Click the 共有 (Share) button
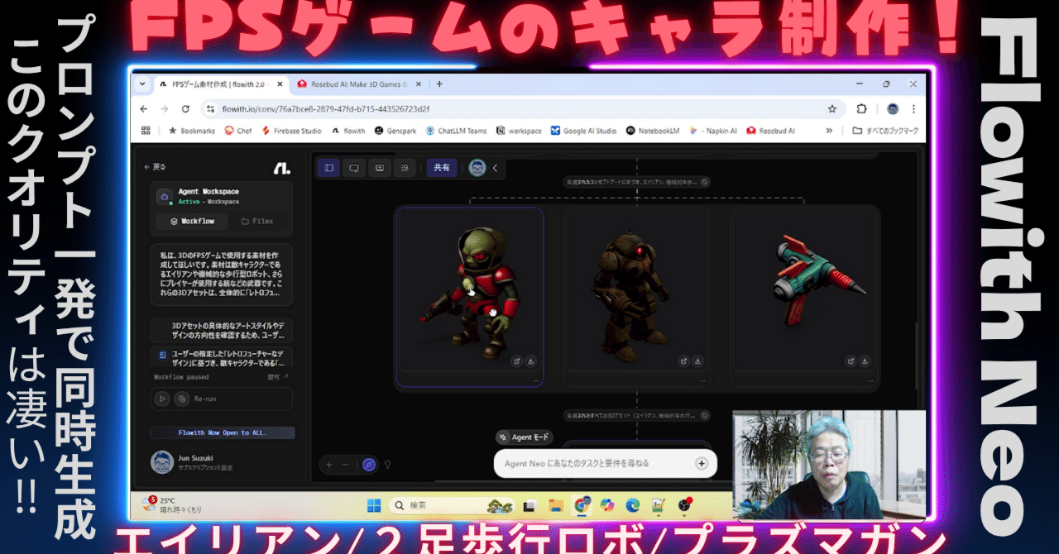The width and height of the screenshot is (1059, 554). tap(441, 168)
